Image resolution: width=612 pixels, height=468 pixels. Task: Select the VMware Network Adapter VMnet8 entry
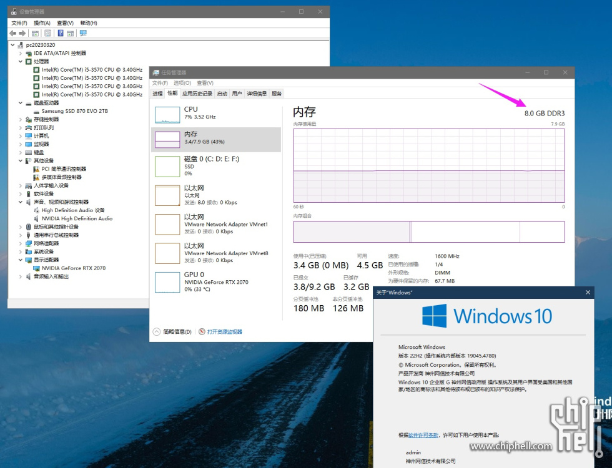(x=215, y=253)
